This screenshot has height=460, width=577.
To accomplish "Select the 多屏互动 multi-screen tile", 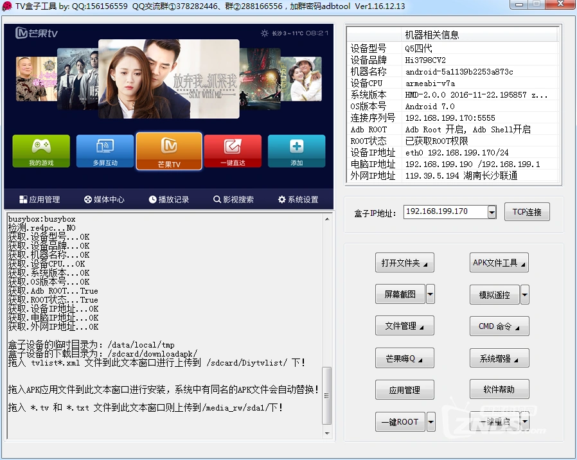I will (105, 151).
